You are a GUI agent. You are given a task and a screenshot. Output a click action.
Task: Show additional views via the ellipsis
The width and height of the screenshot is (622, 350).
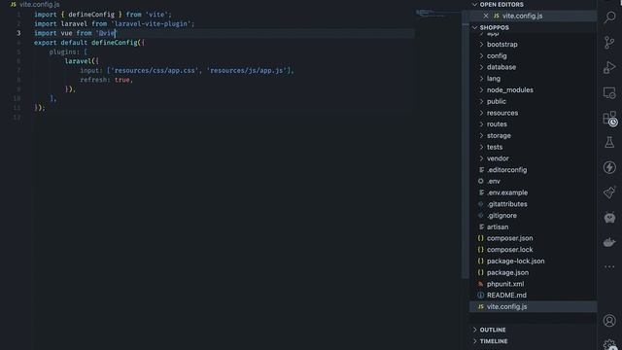pos(609,266)
